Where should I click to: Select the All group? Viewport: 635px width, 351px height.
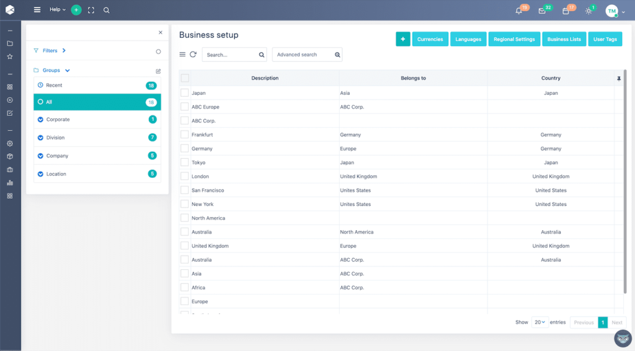coord(97,102)
